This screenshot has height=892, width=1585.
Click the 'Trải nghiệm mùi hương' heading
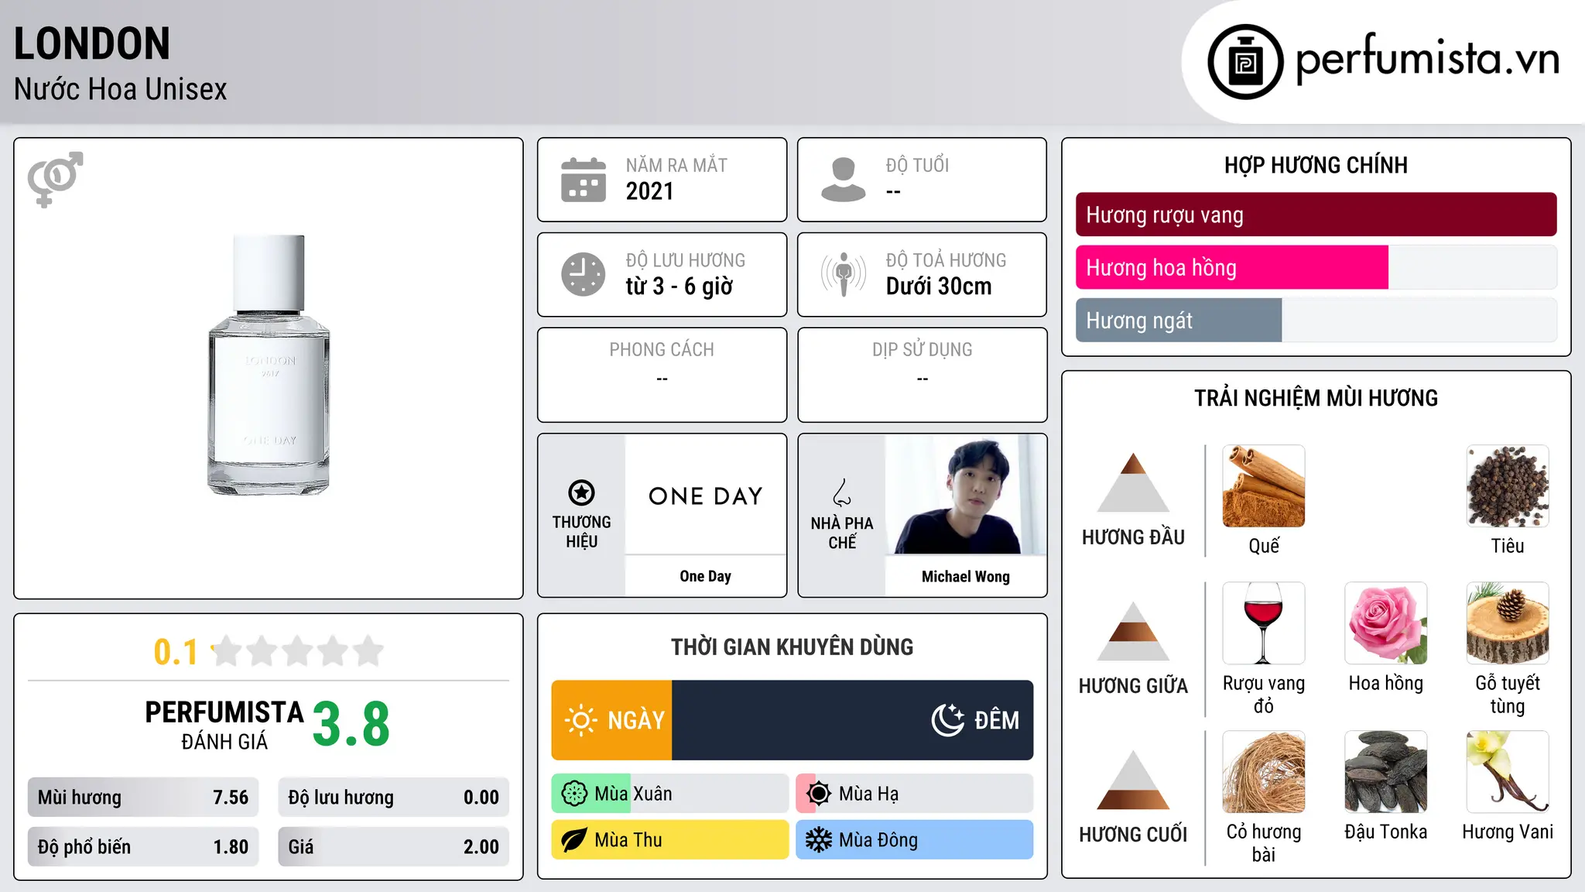tap(1316, 398)
